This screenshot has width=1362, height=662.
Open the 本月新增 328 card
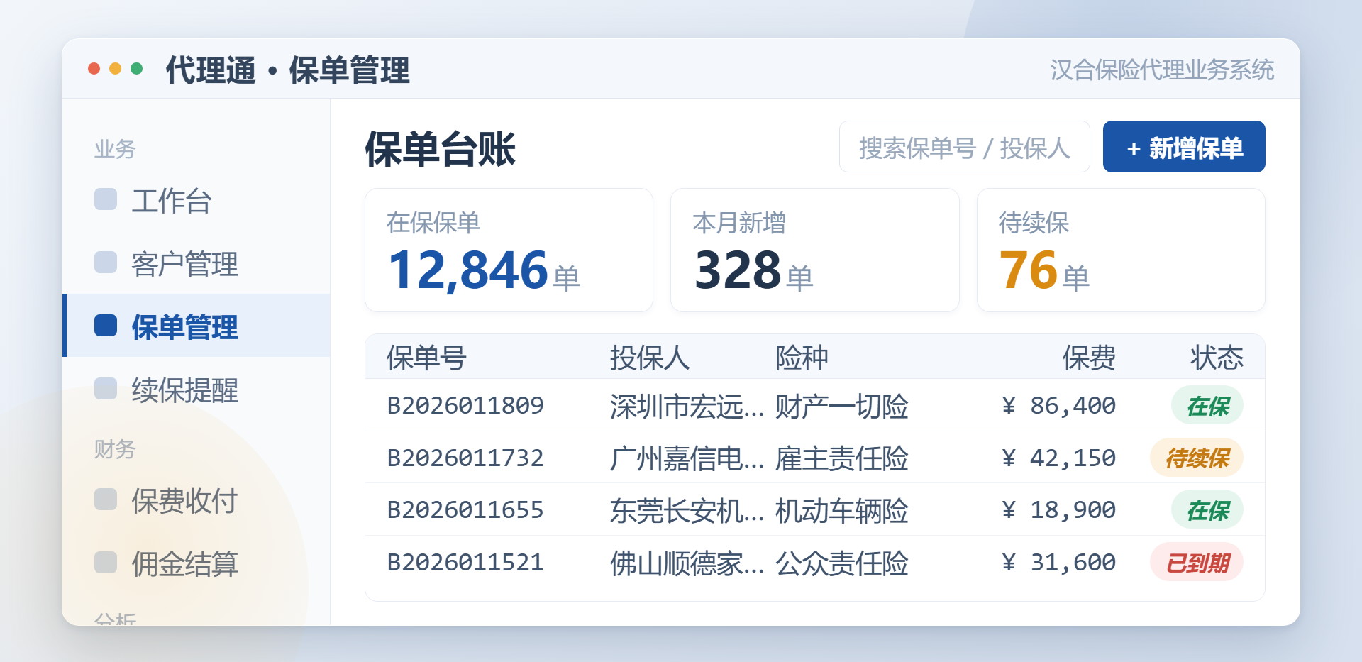coord(815,250)
